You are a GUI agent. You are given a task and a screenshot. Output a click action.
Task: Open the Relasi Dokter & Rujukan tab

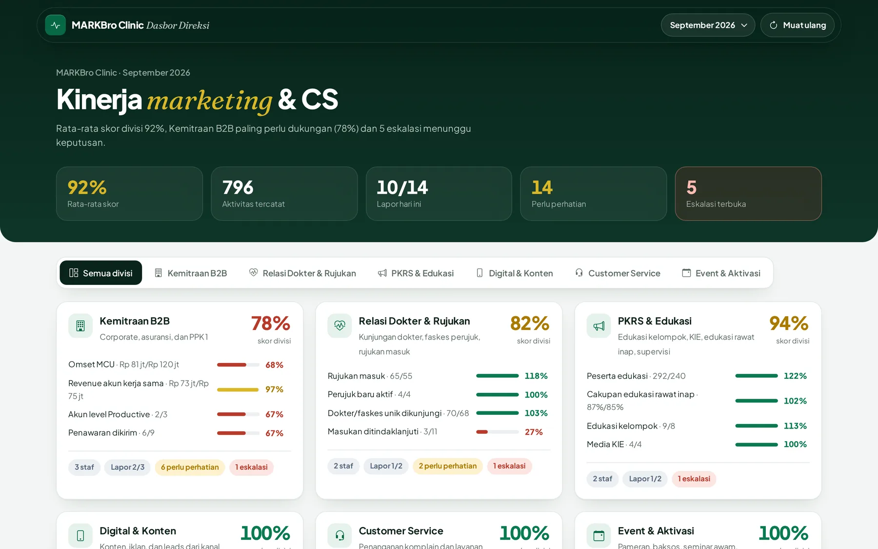coord(302,273)
